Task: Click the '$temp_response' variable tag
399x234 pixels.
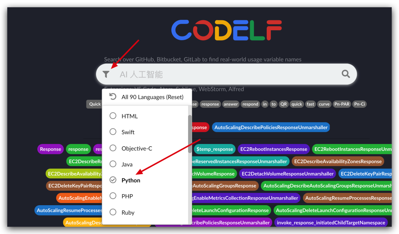Action: [x=215, y=149]
